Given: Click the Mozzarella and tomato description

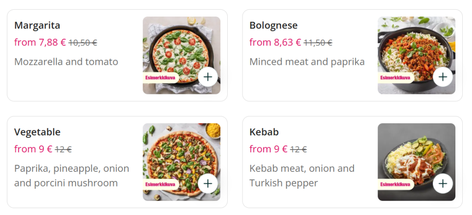Looking at the screenshot, I should [x=66, y=62].
